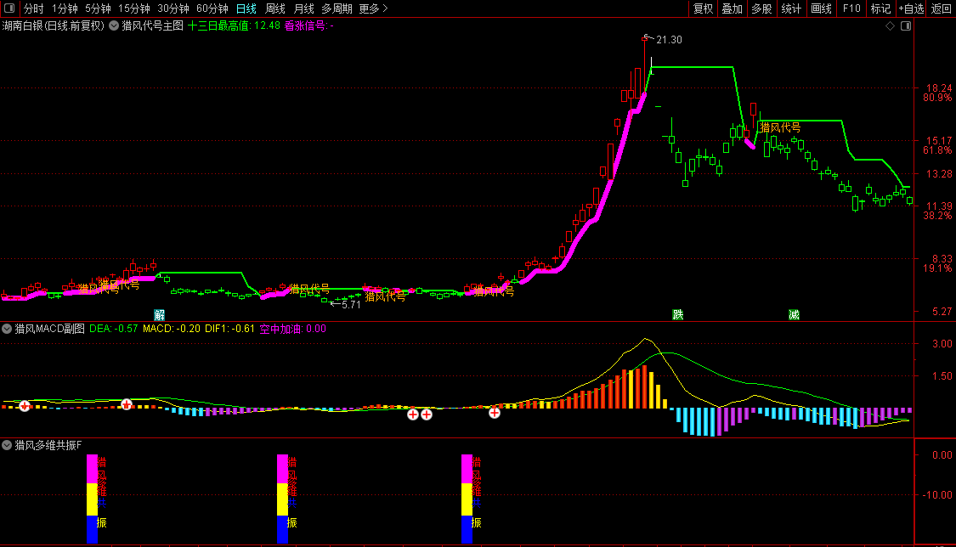Click the 十三日最高值: 12.48 readout
Screen dimensions: 956x547
tap(235, 25)
